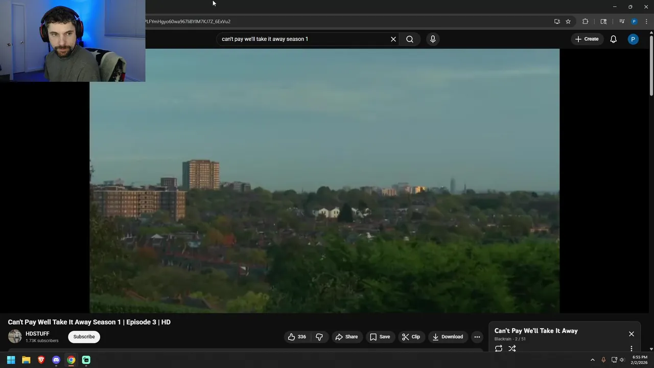Open more actions ellipsis under video

click(x=477, y=337)
